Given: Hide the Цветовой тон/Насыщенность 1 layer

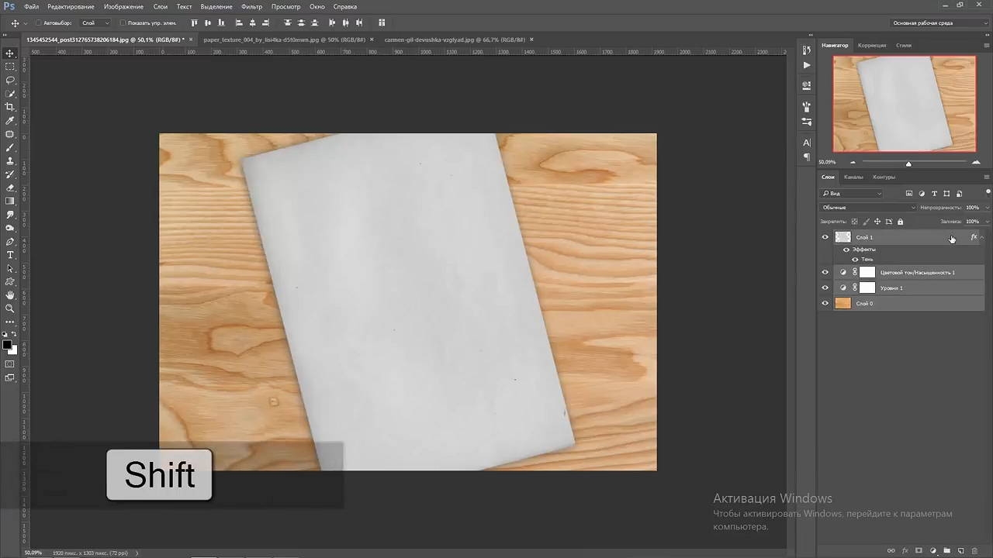Looking at the screenshot, I should [825, 272].
